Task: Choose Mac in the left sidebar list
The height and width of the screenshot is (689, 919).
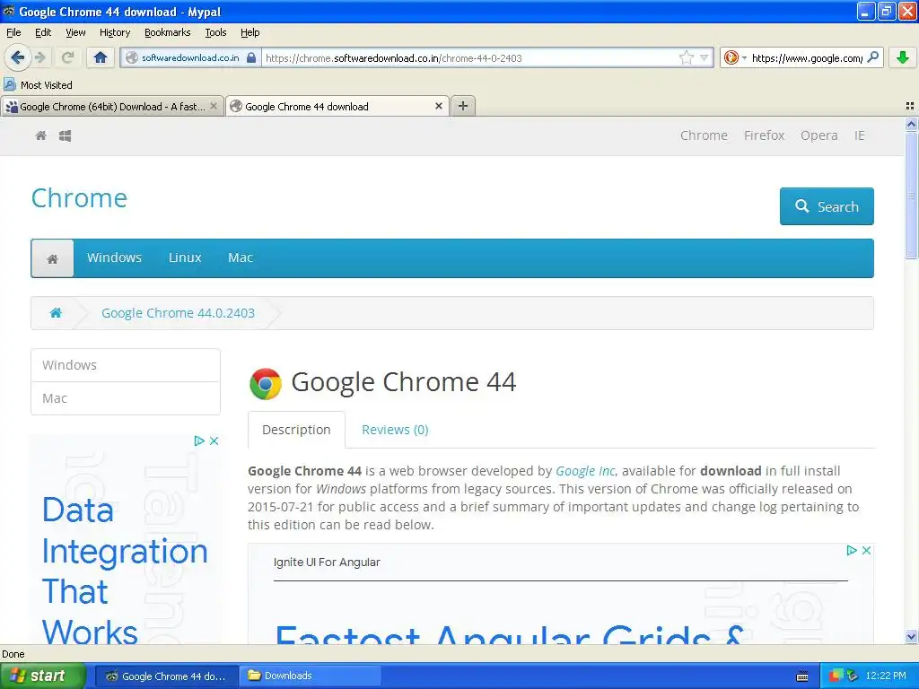Action: click(x=126, y=398)
